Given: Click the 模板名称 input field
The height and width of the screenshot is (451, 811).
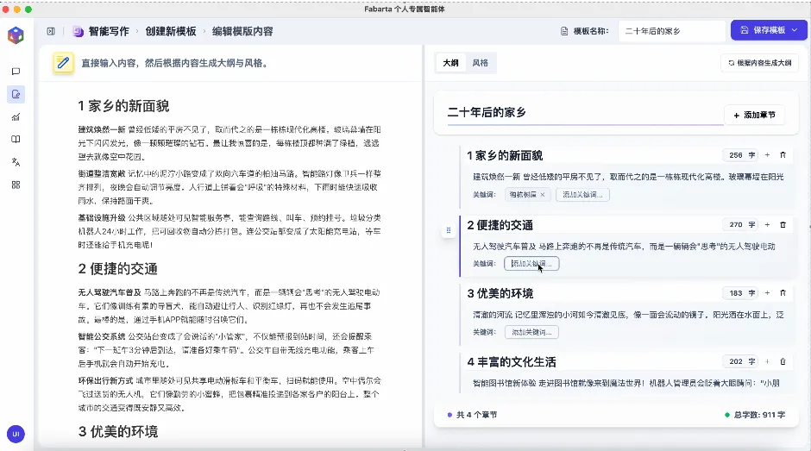Looking at the screenshot, I should pos(671,31).
